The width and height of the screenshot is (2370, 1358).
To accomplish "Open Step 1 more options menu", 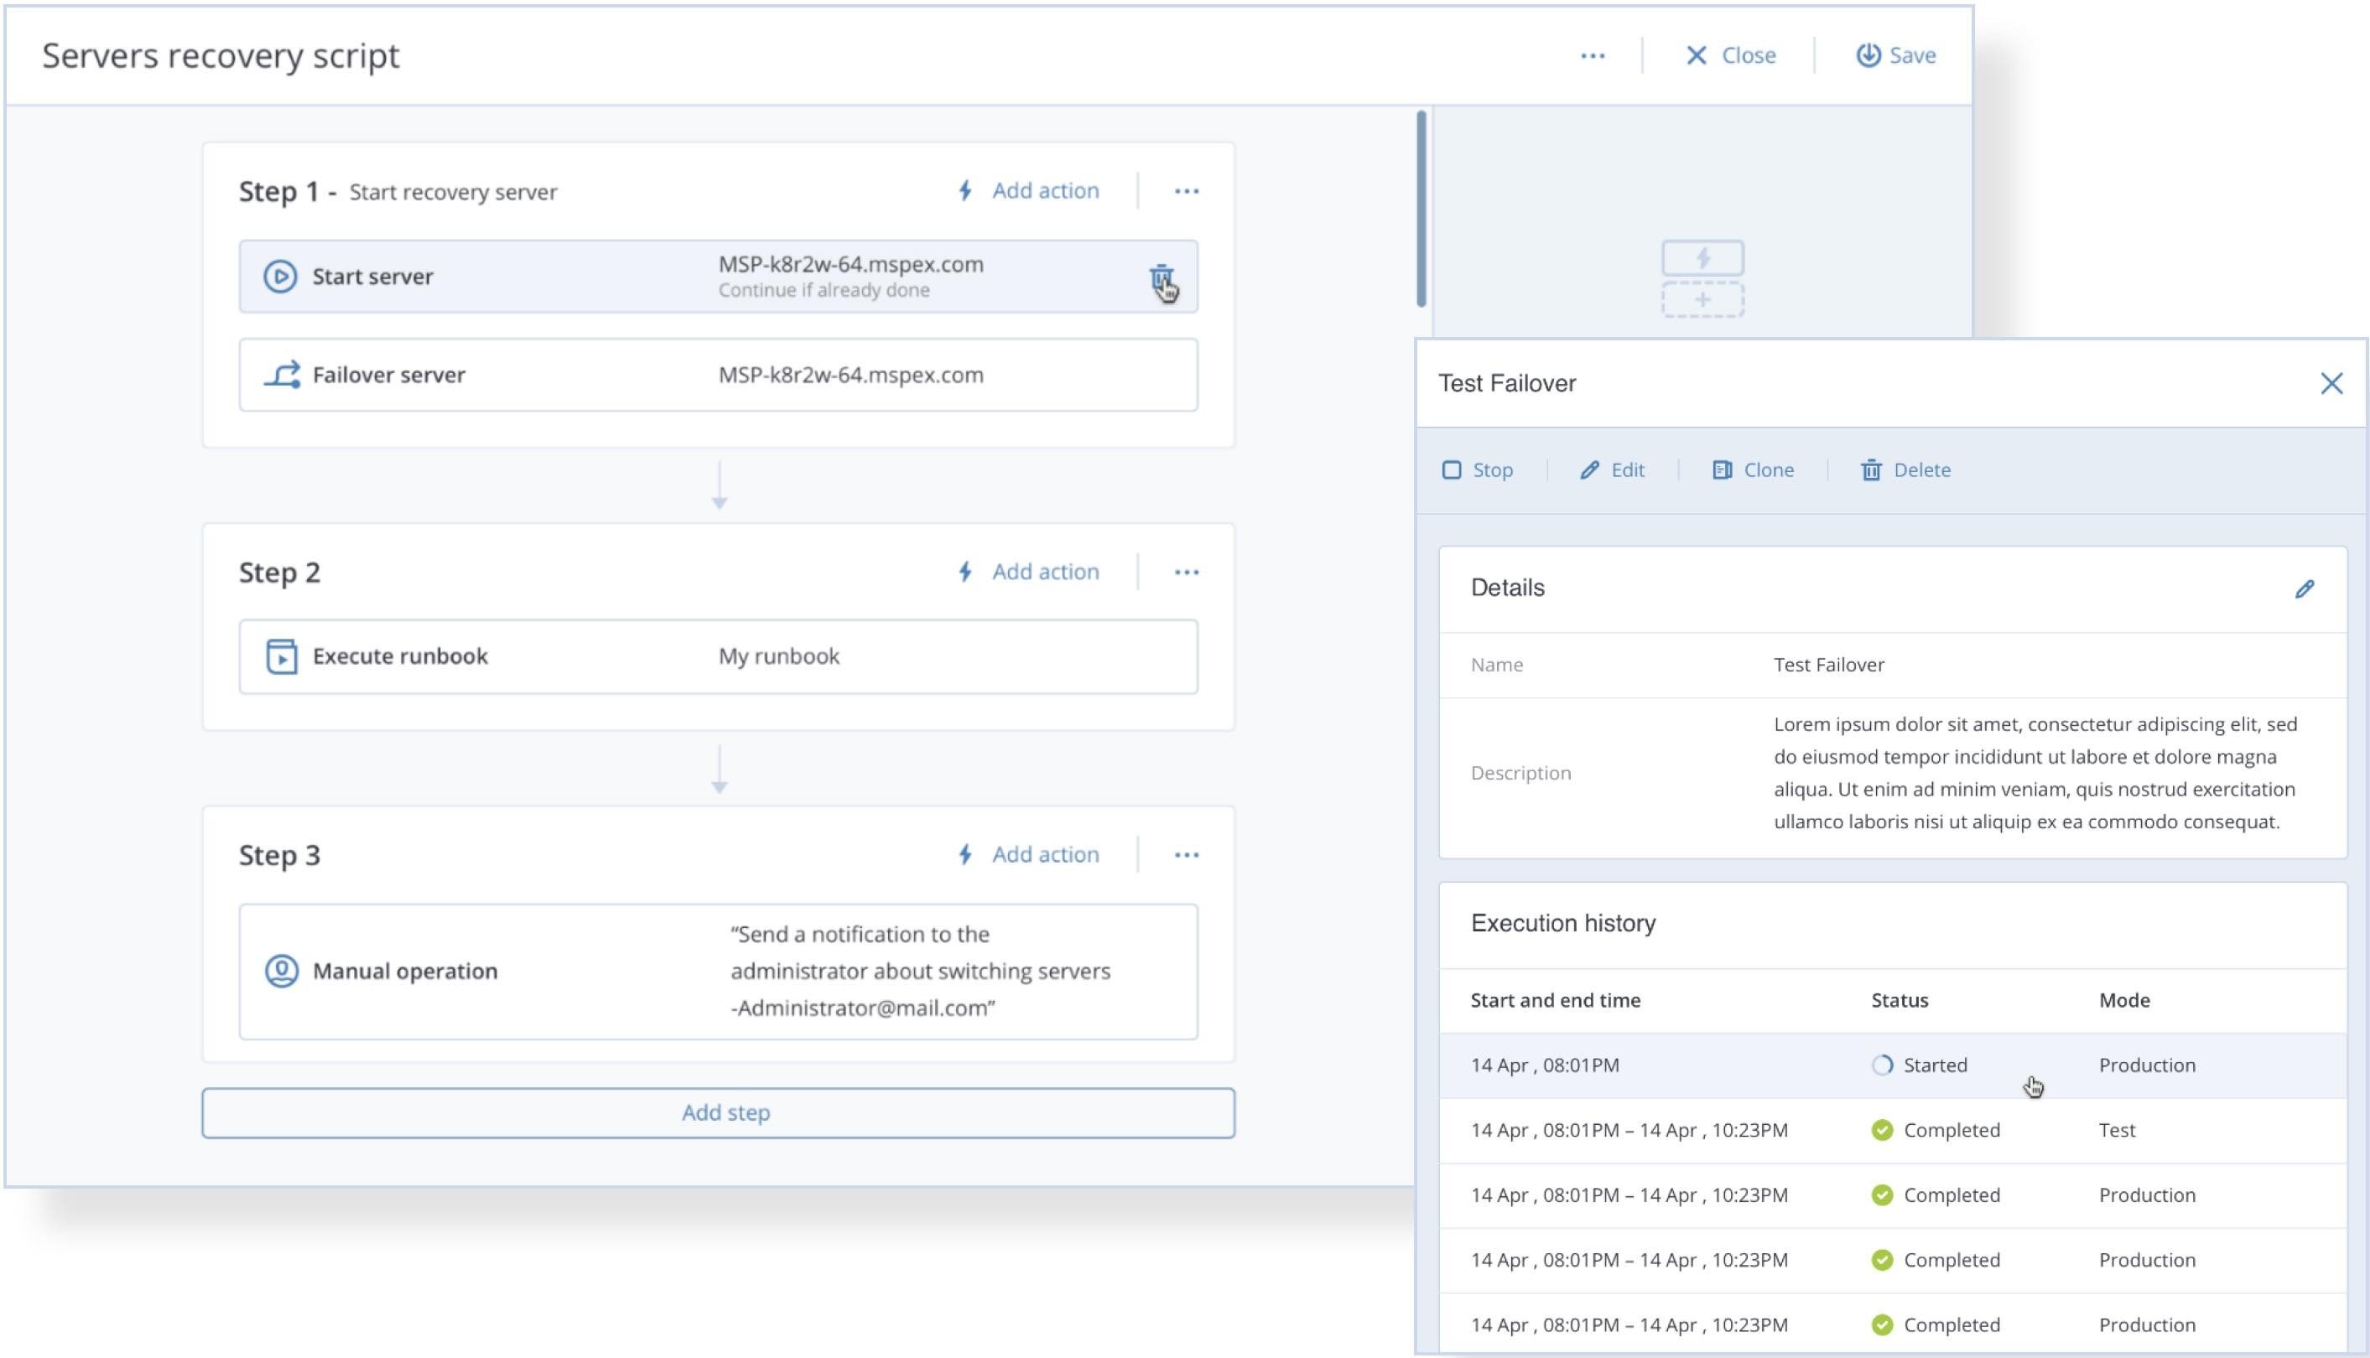I will tap(1186, 191).
